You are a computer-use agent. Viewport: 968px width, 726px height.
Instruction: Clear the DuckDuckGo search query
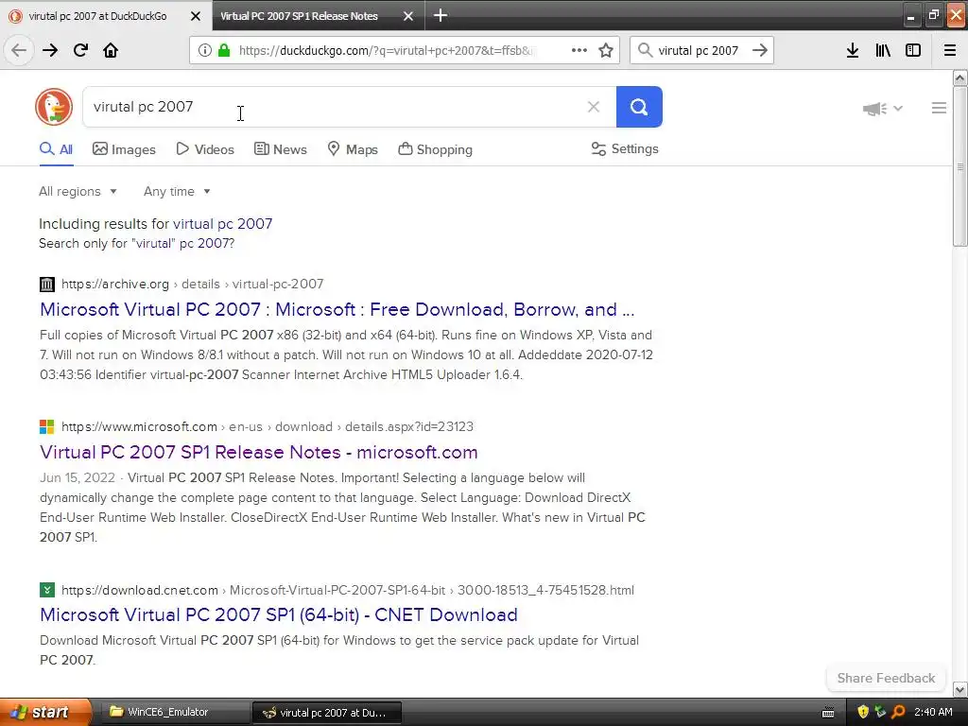[594, 107]
